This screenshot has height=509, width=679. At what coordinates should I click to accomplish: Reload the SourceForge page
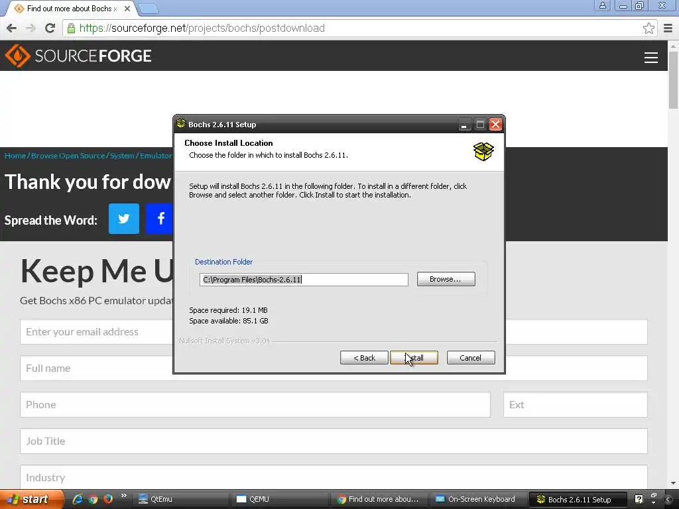point(50,28)
